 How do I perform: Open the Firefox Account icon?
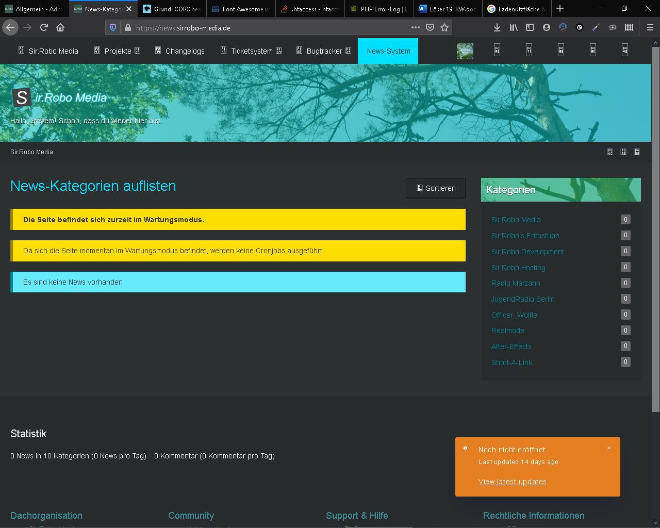pyautogui.click(x=546, y=27)
